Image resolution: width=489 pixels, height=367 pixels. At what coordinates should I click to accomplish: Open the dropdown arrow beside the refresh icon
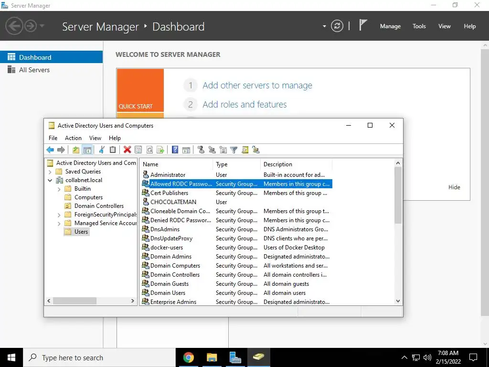tap(324, 26)
